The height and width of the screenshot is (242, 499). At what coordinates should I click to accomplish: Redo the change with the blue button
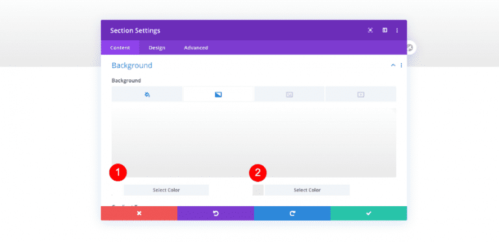[x=292, y=213]
